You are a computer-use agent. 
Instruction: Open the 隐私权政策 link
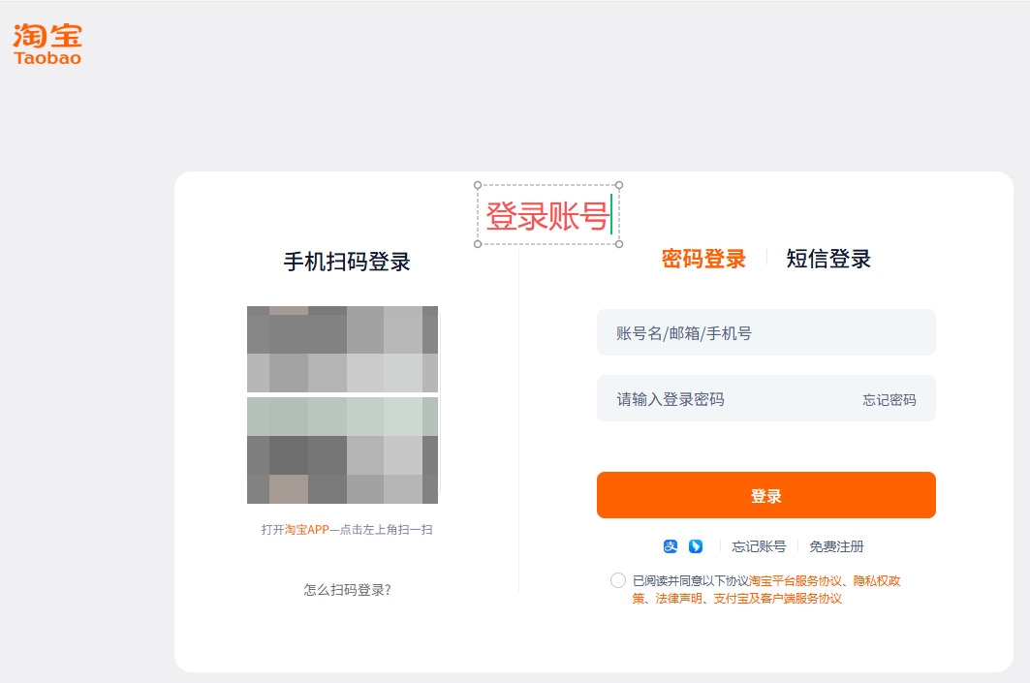tap(877, 581)
